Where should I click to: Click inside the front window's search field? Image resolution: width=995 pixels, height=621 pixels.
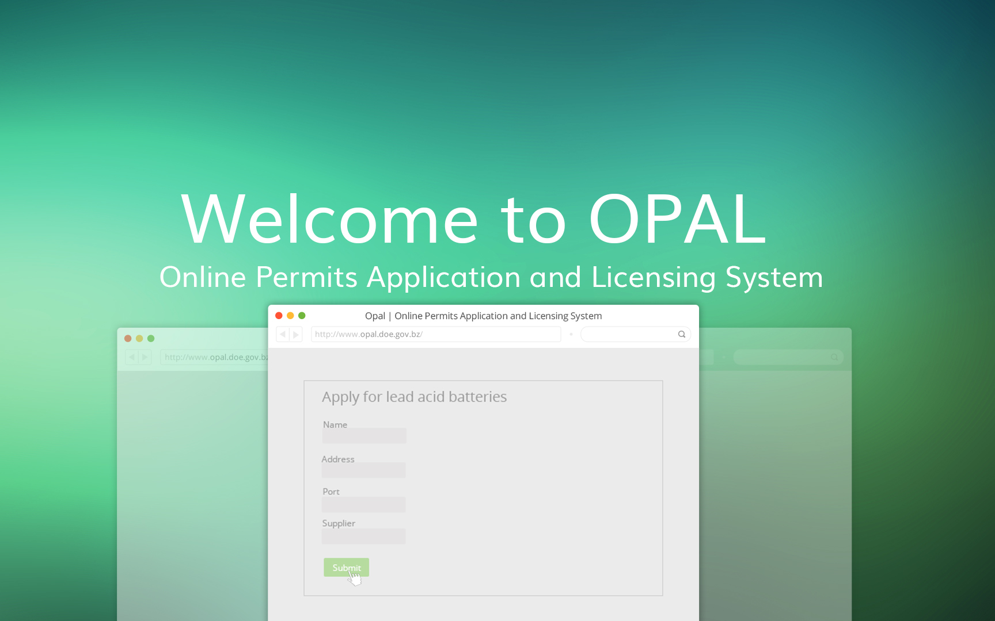[629, 334]
